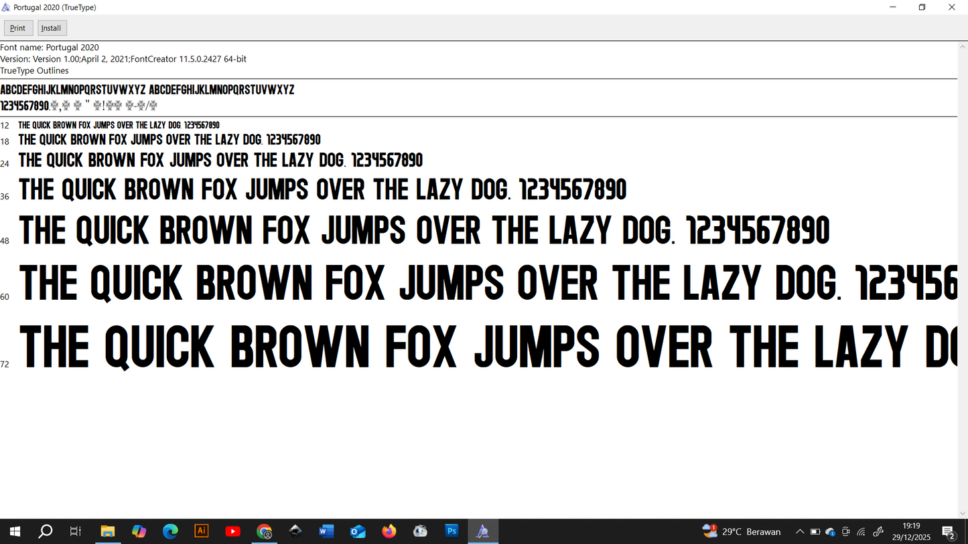This screenshot has height=544, width=968.
Task: Click the vertical scrollbar down arrow
Action: 963,513
